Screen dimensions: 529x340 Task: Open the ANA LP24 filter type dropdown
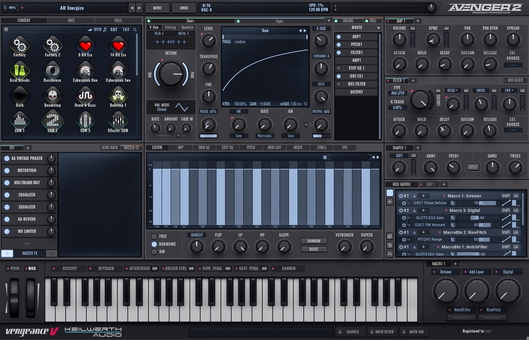coord(398,93)
